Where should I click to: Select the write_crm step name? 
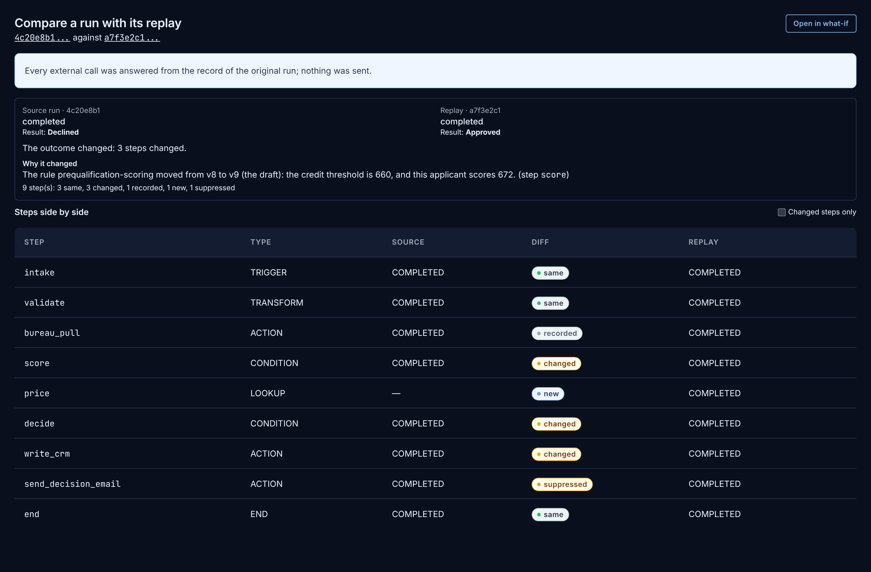click(47, 454)
